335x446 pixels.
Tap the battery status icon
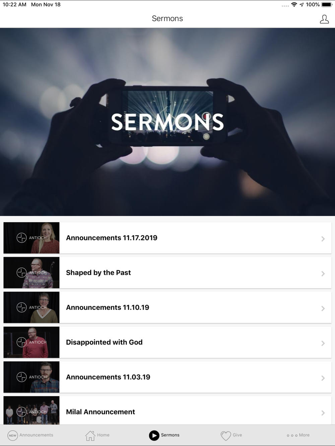[x=327, y=5]
